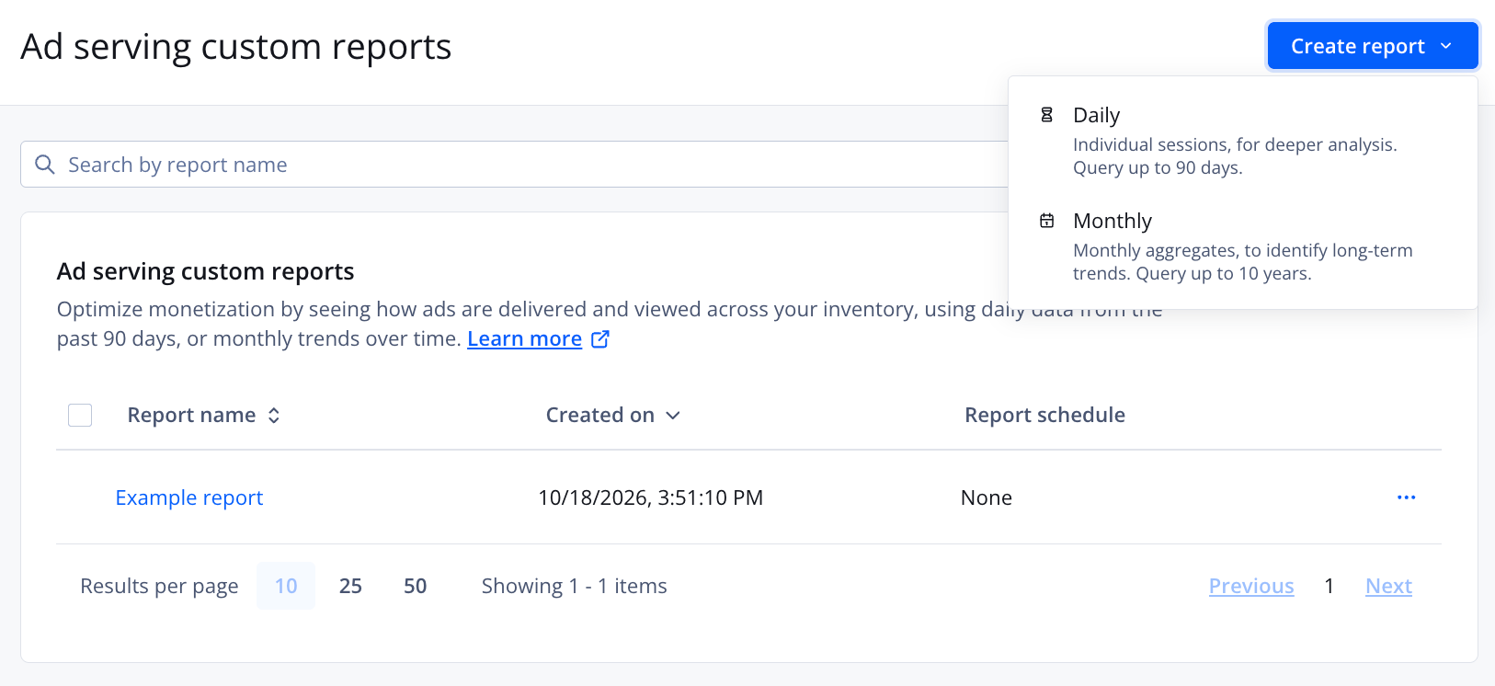Viewport: 1495px width, 686px height.
Task: Click page number 1 in pagination
Action: [x=1330, y=586]
